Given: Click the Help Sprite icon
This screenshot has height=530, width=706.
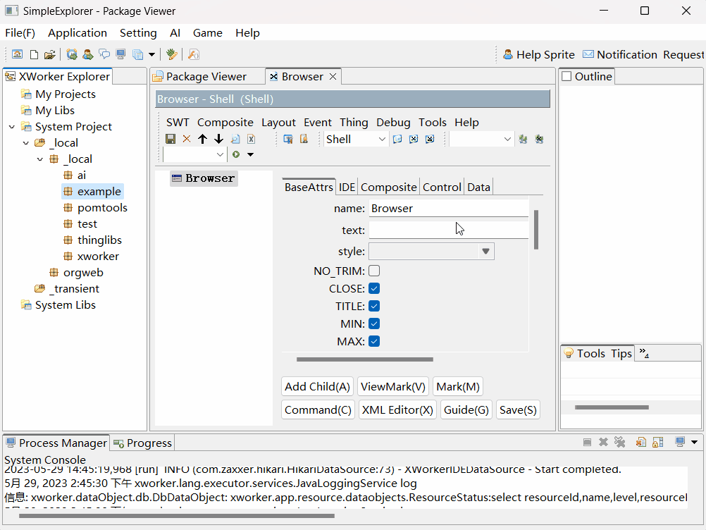Looking at the screenshot, I should click(x=508, y=54).
